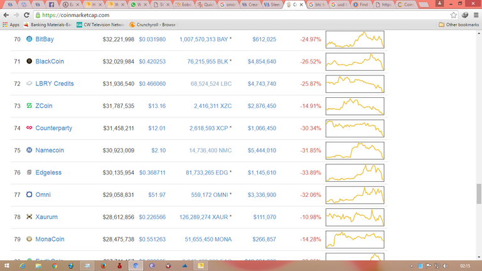This screenshot has height=271, width=482.
Task: Click Counterparty supply 2,618,593 XCP
Action: click(209, 128)
